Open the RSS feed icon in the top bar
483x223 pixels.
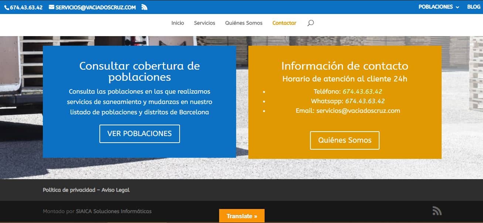tap(144, 7)
